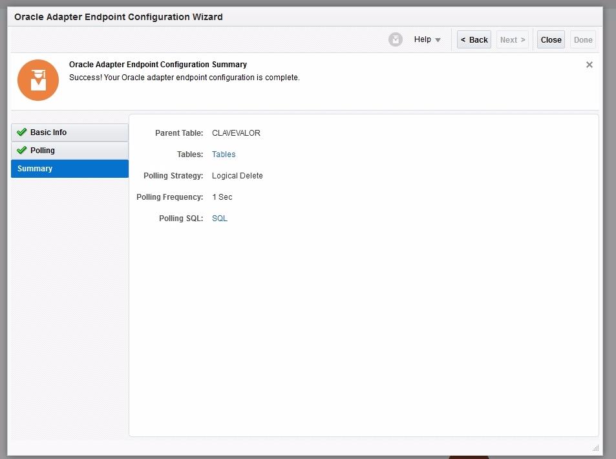Click the 1 Sec polling frequency value
The height and width of the screenshot is (459, 616).
click(x=222, y=197)
